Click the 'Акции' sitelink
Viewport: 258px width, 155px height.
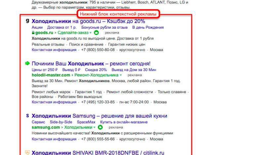[37, 27]
